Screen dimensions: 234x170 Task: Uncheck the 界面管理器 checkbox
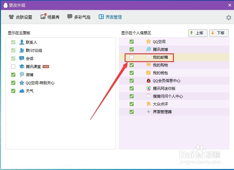click(131, 112)
